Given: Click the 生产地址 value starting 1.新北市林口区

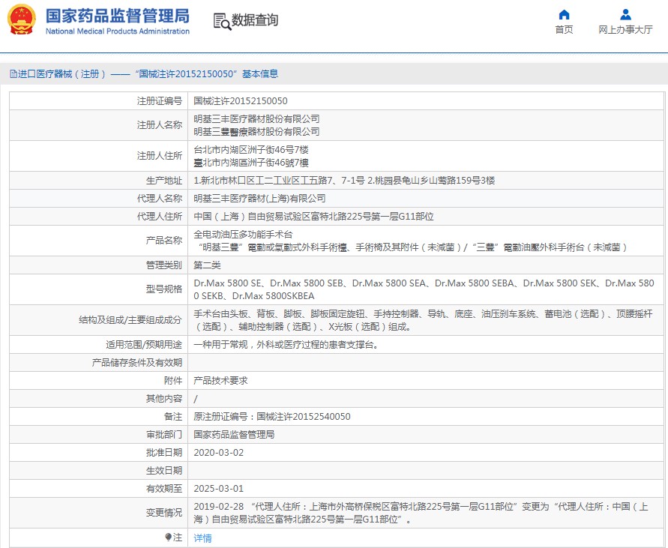Looking at the screenshot, I should [344, 181].
